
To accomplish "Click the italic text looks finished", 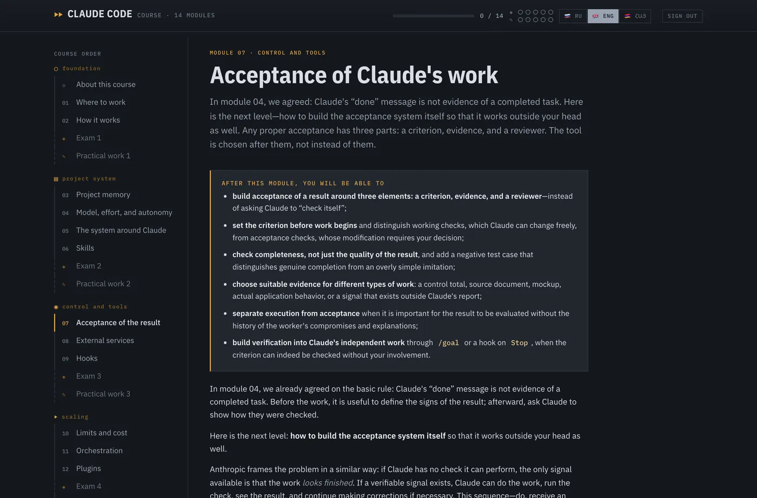I will 328,483.
